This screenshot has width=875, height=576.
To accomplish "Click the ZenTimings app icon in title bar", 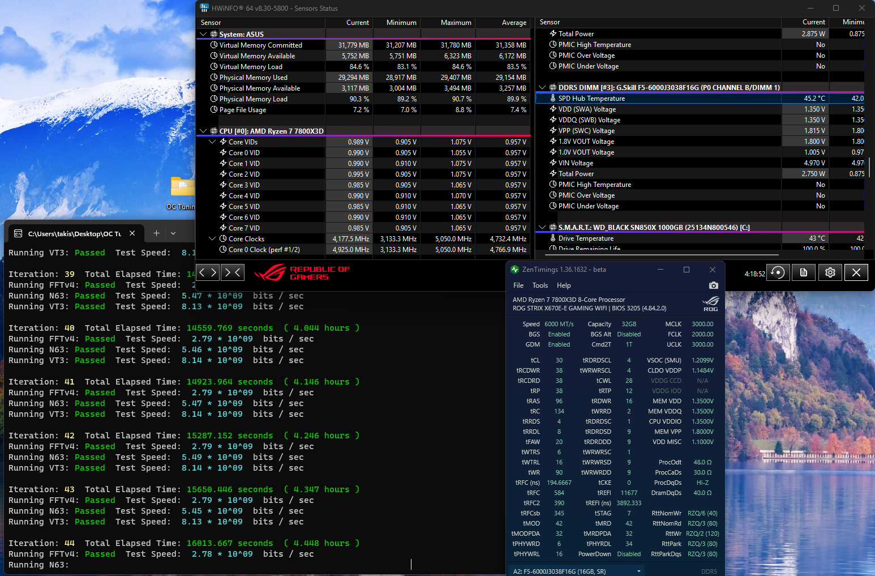I will point(514,270).
